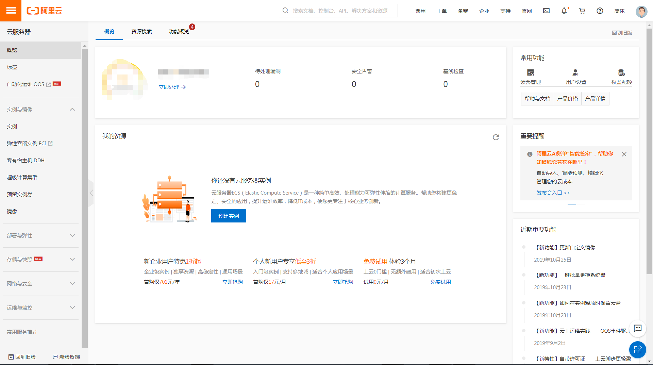The height and width of the screenshot is (365, 653).
Task: Open the notifications bell
Action: tap(564, 11)
